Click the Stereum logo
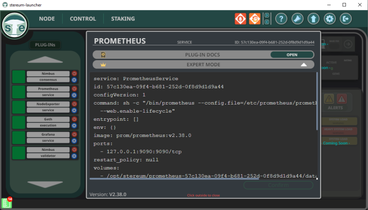368x210 pixels. (x=15, y=25)
